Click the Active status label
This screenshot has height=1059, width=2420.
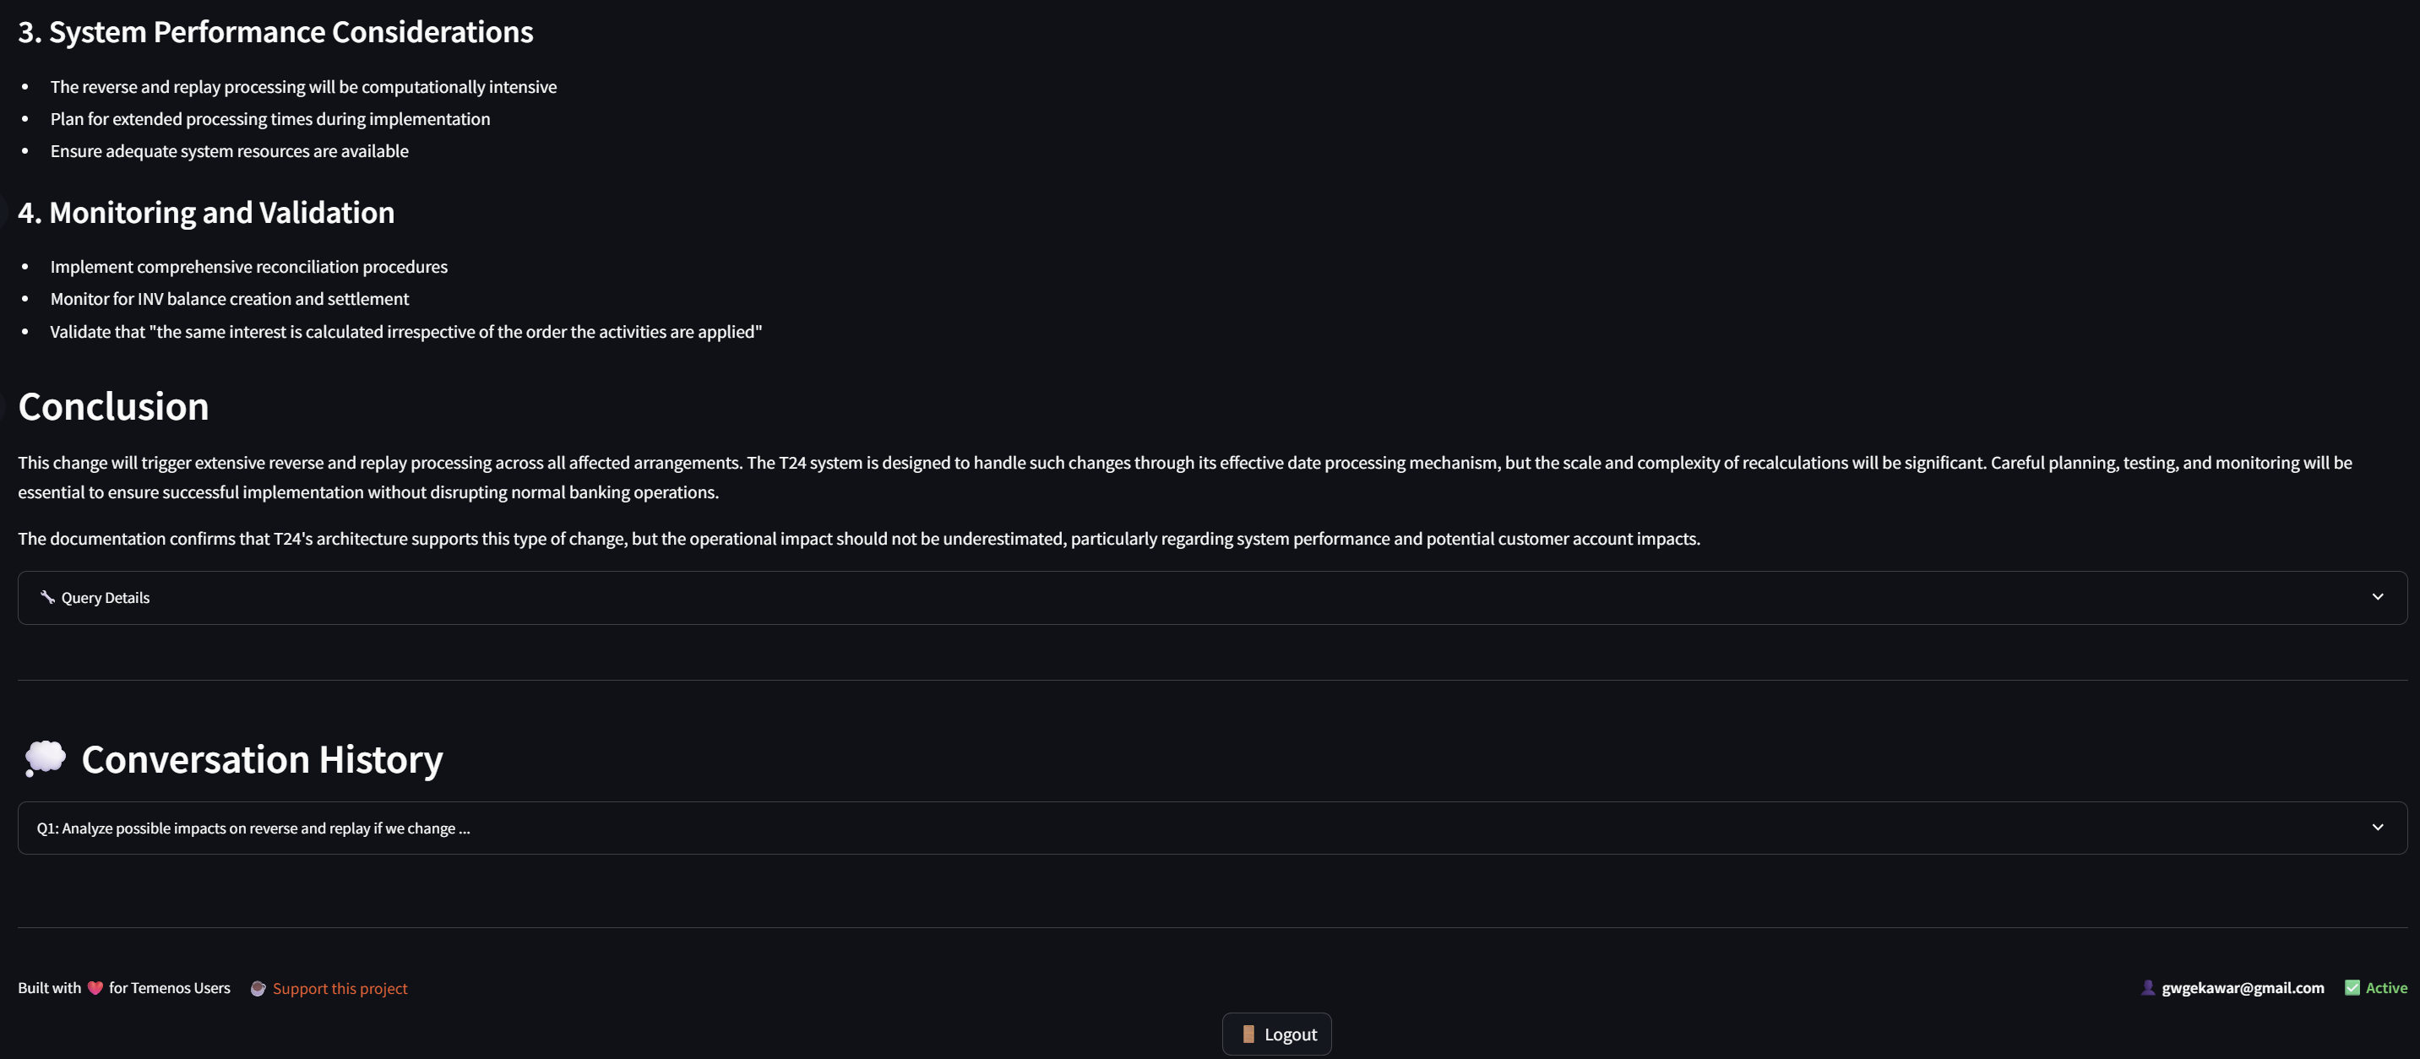pyautogui.click(x=2386, y=988)
